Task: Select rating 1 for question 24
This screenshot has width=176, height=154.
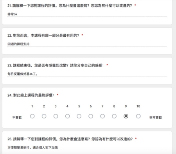Action: pyautogui.click(x=32, y=116)
